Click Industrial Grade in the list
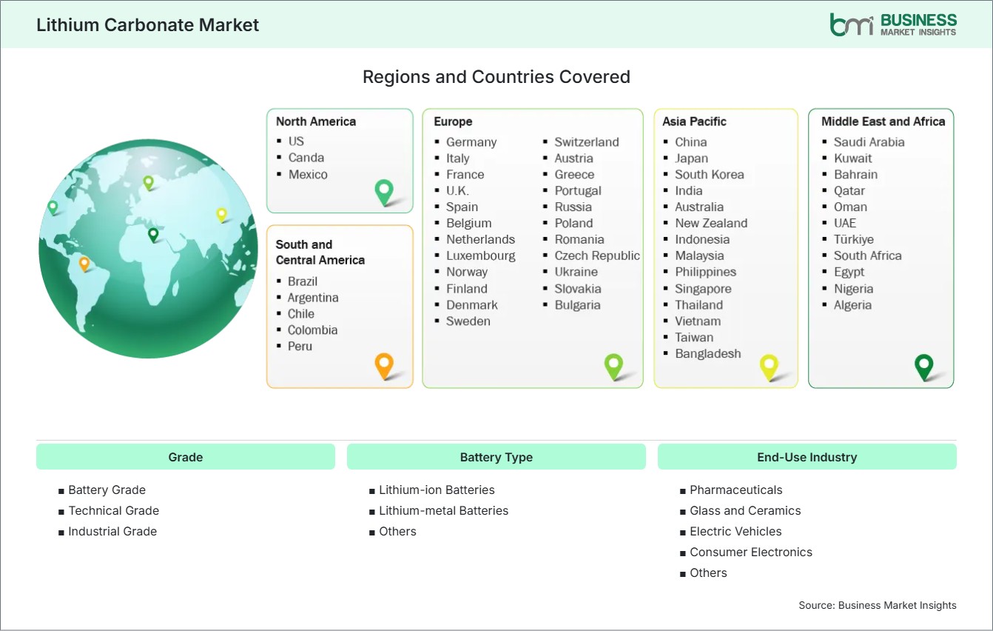Image resolution: width=993 pixels, height=631 pixels. pos(112,531)
